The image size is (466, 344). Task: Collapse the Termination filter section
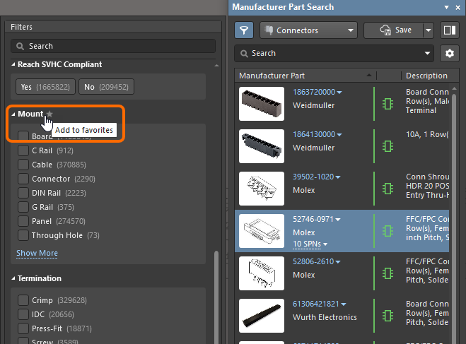(13, 278)
